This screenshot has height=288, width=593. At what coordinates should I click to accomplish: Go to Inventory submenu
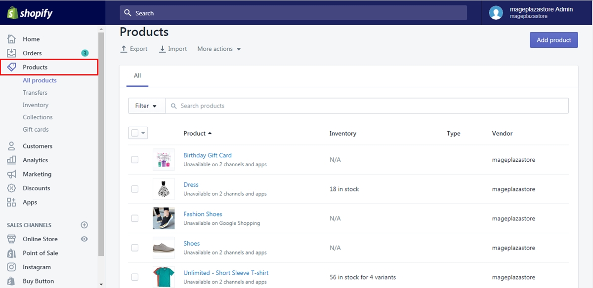click(36, 105)
